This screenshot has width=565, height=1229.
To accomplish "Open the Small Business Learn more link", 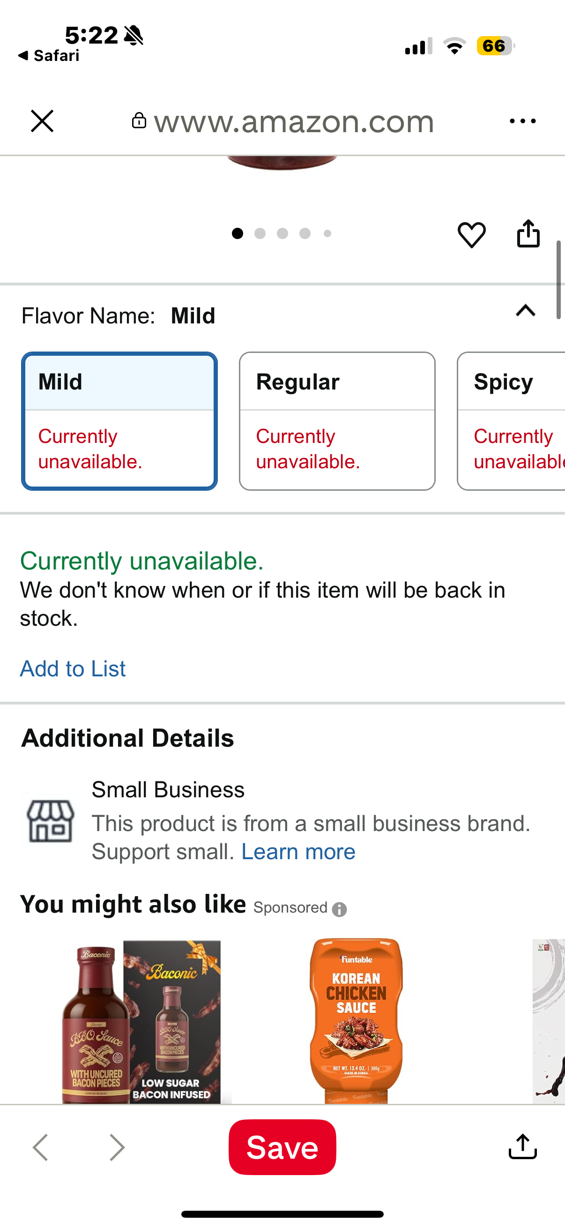I will tap(298, 852).
